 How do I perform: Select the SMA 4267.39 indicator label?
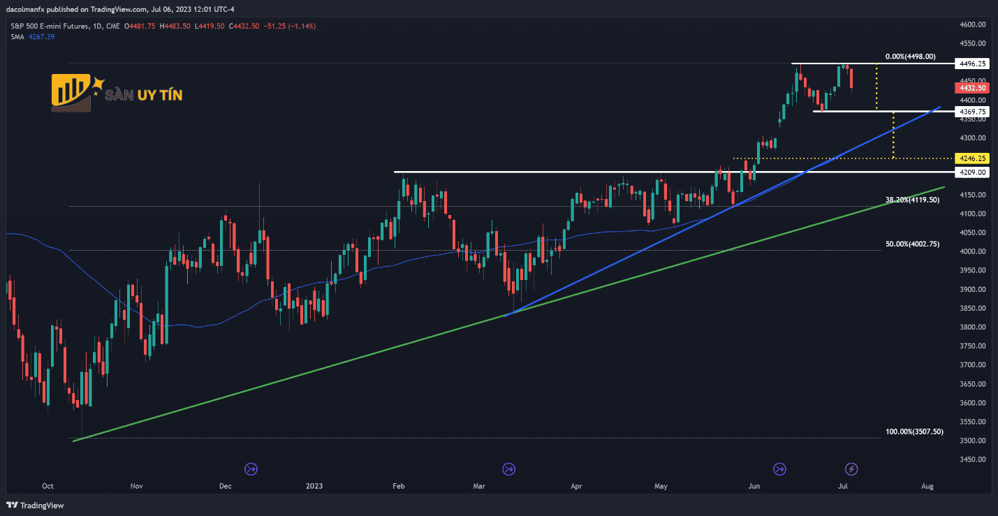point(32,36)
